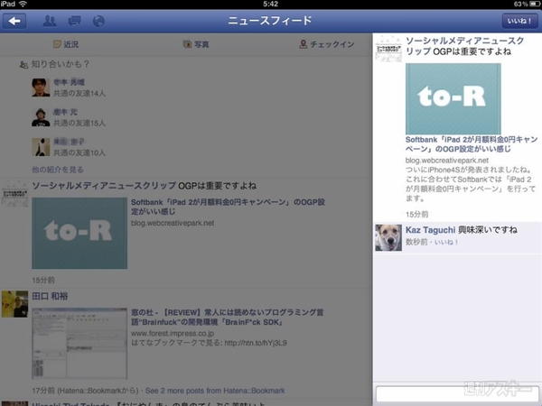Select the チェックイン tab
The image size is (542, 406).
click(x=327, y=44)
